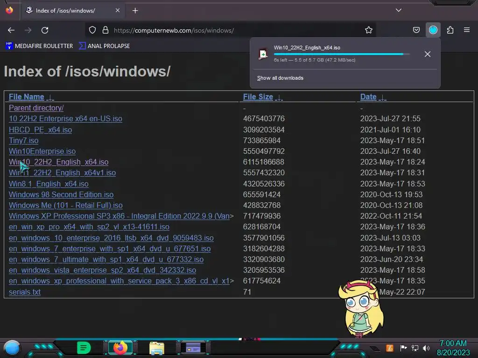Viewport: 478px width, 358px height.
Task: Click the Star Butterfly desktop mascot
Action: (361, 309)
